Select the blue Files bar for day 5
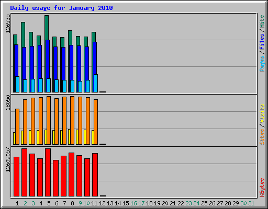 (48, 59)
